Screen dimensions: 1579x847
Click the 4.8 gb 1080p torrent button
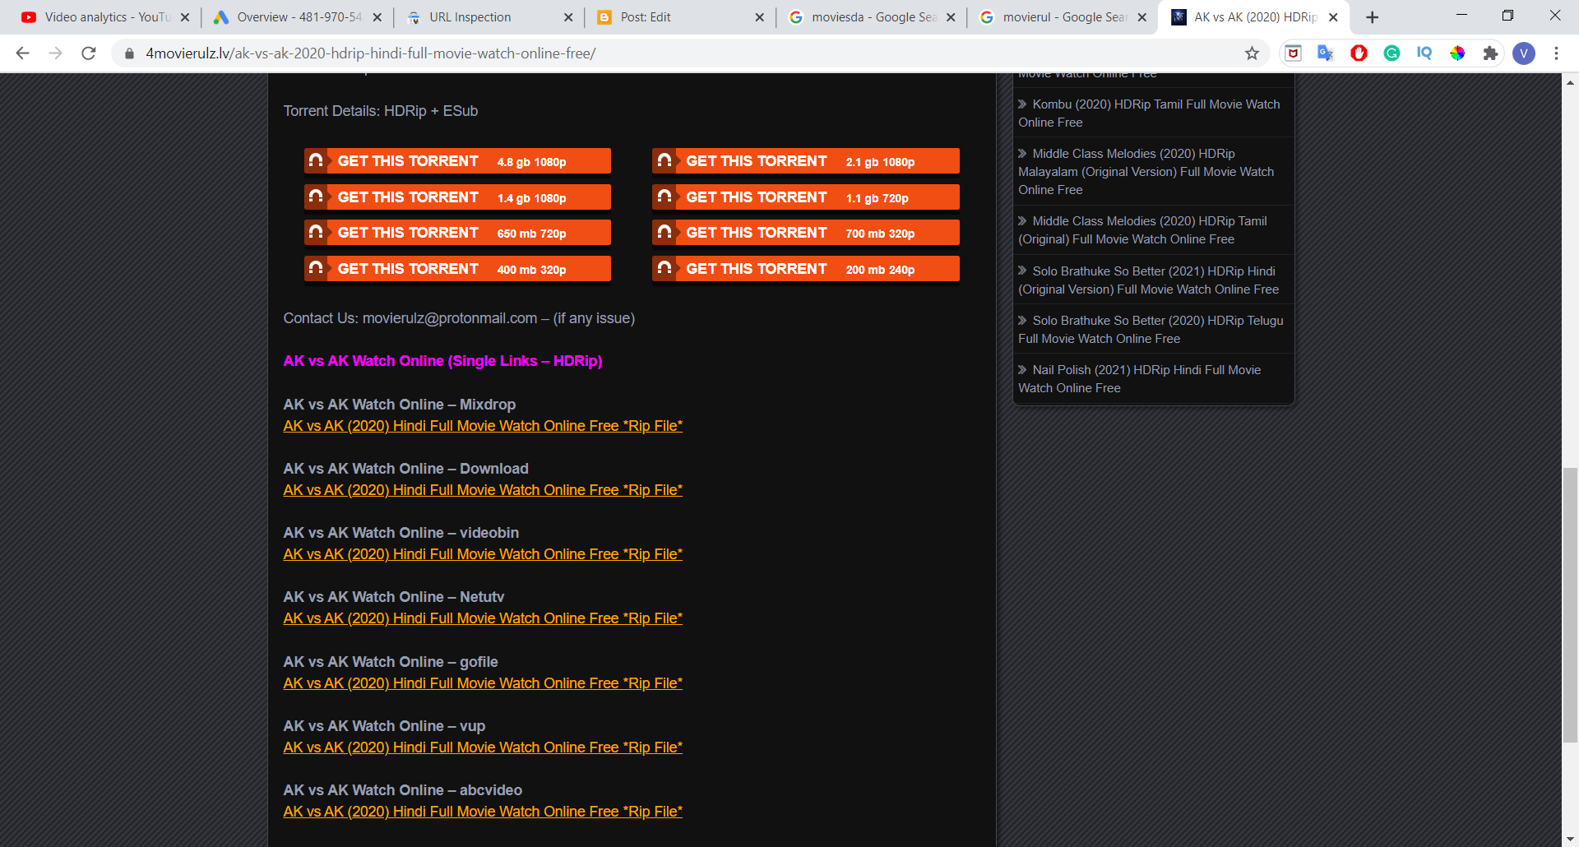click(x=457, y=161)
